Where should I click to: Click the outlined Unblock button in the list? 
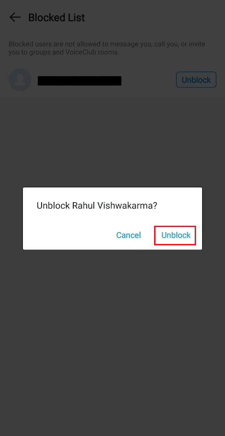(x=196, y=80)
